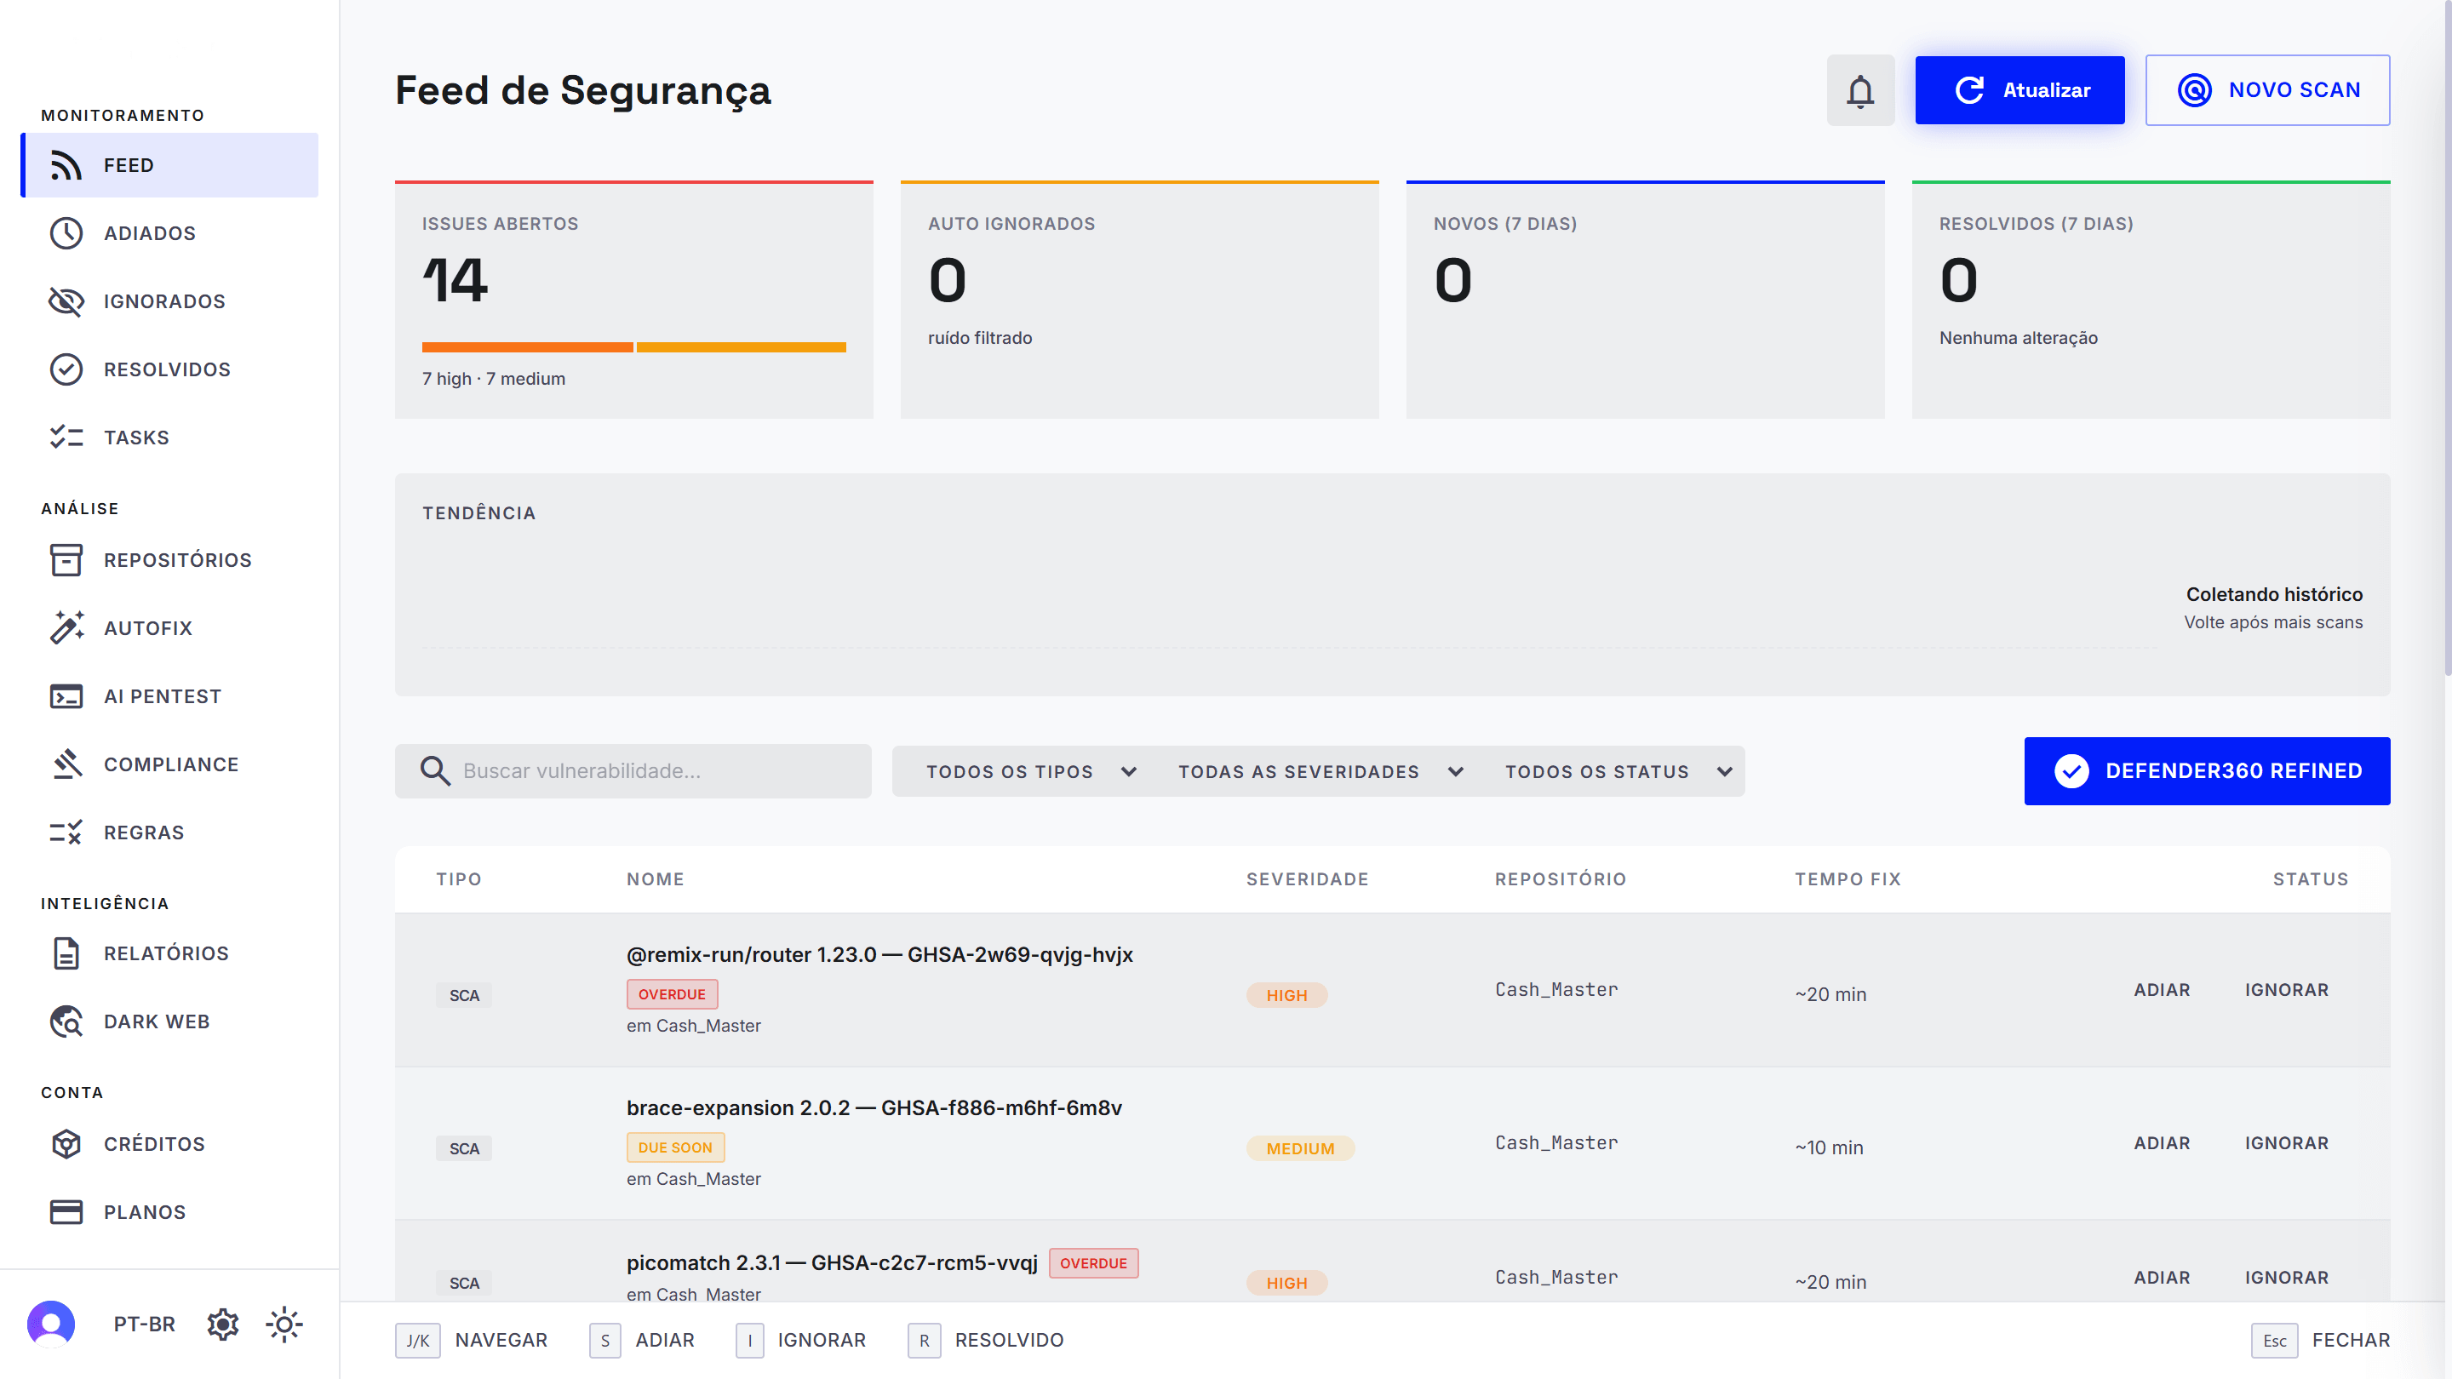Click DUE SOON badge on brace-expansion
2452x1379 pixels.
pos(675,1147)
